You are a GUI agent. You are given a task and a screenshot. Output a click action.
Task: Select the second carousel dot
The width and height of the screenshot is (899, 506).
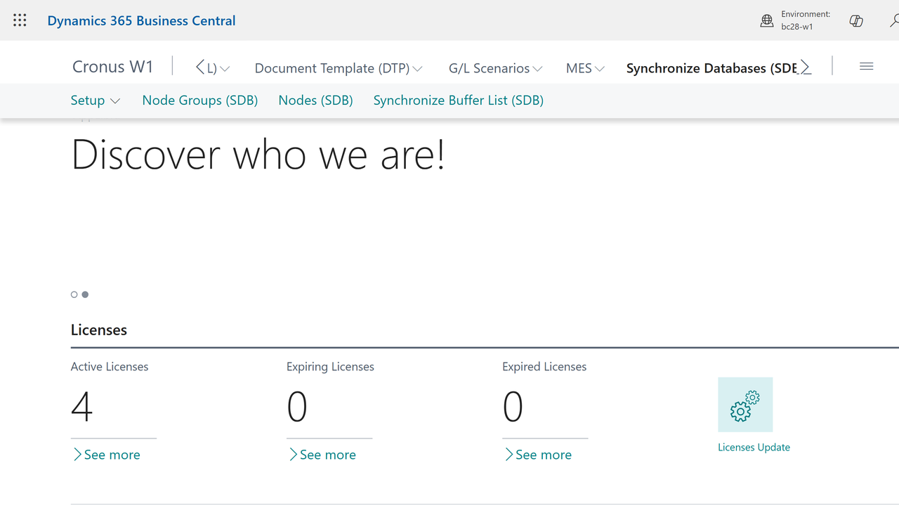85,294
